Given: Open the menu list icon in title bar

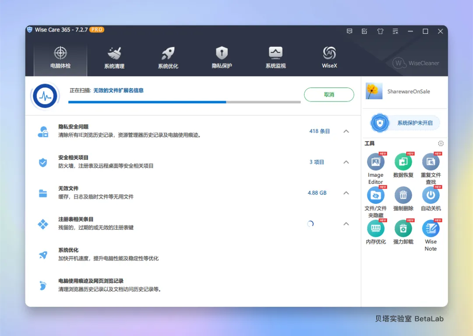Looking at the screenshot, I should pyautogui.click(x=395, y=31).
